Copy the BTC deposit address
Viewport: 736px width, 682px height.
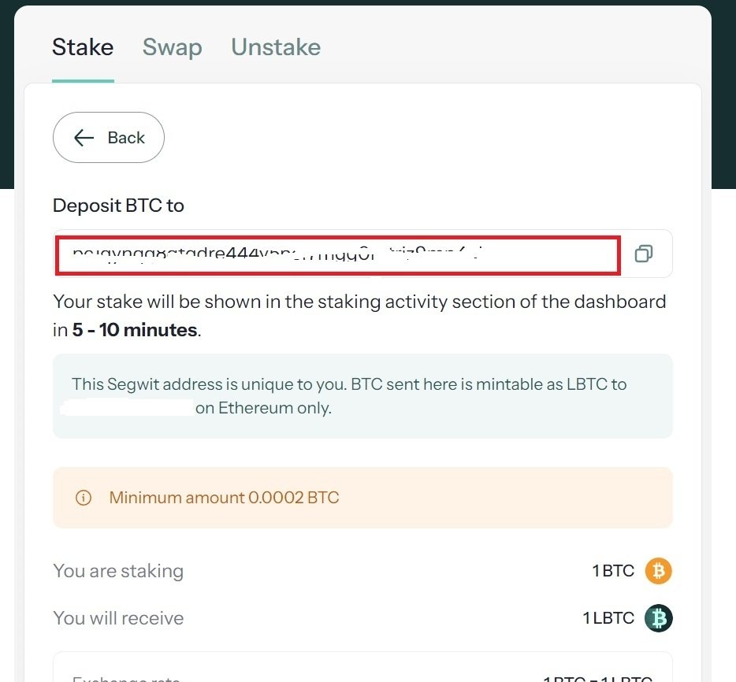[644, 254]
